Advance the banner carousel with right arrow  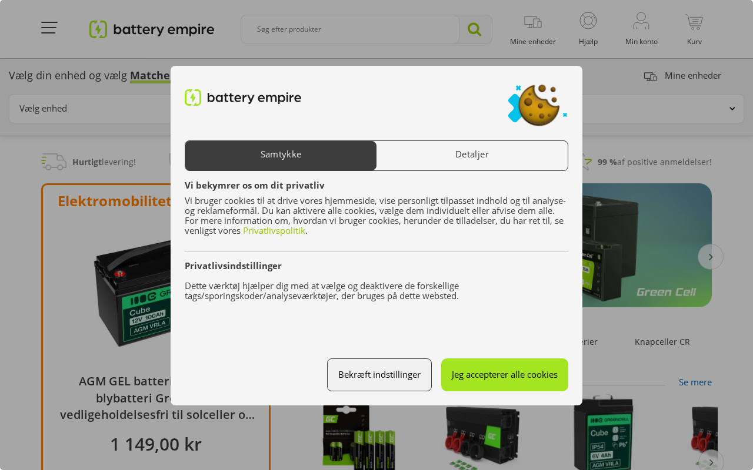(711, 257)
